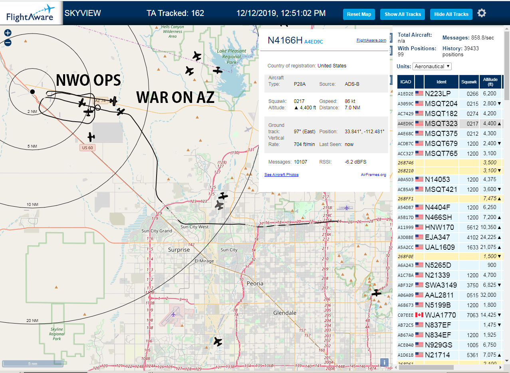Select N5265D row in aircraft list
Image resolution: width=510 pixels, height=373 pixels.
pyautogui.click(x=450, y=265)
